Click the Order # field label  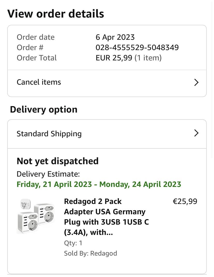(x=30, y=48)
